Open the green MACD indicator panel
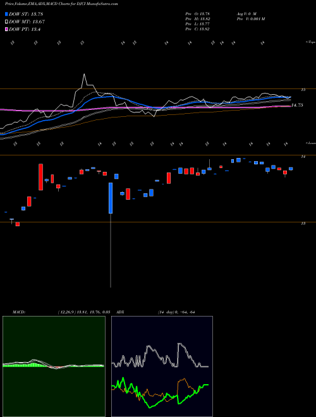This screenshot has height=417, width=316. coord(54,366)
